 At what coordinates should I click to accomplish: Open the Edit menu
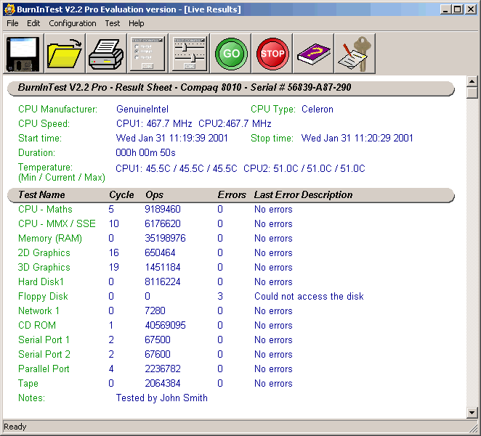click(33, 23)
